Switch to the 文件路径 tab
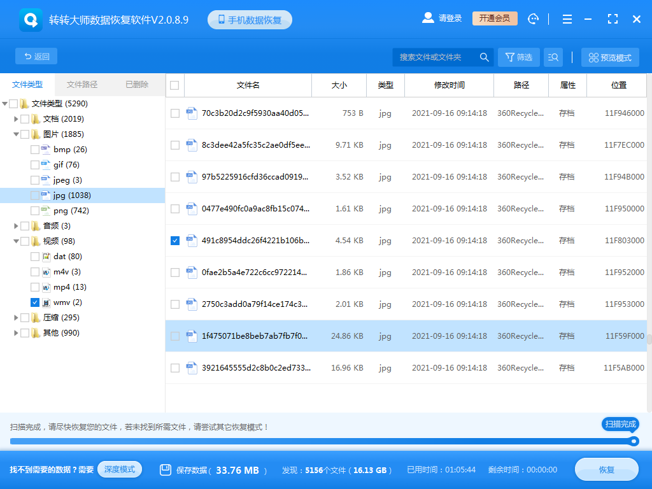This screenshot has height=489, width=652. pyautogui.click(x=83, y=85)
